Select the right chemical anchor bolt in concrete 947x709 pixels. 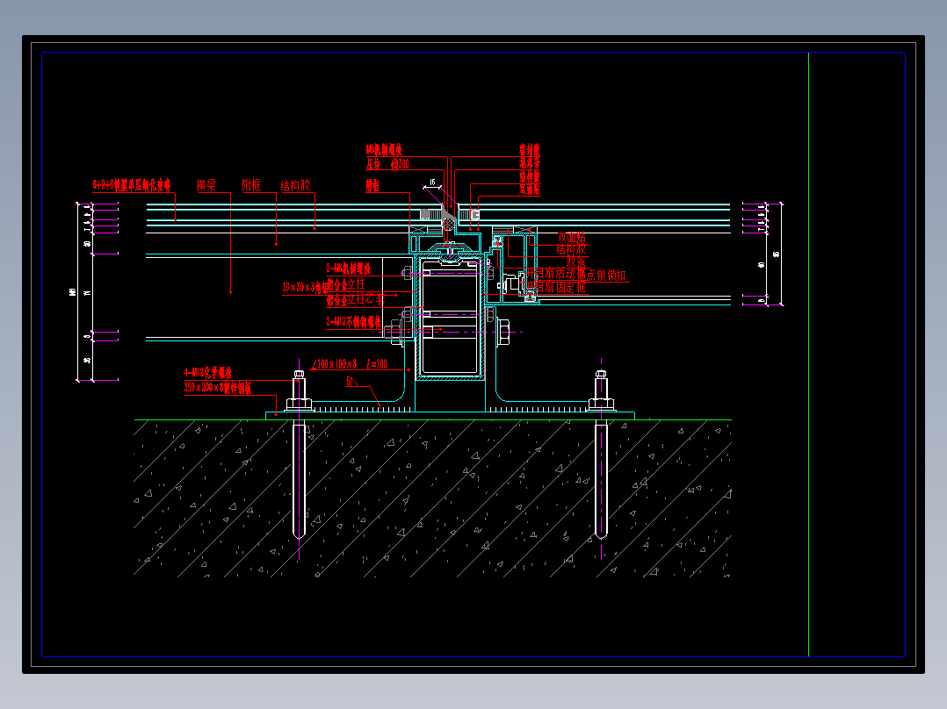click(x=601, y=481)
